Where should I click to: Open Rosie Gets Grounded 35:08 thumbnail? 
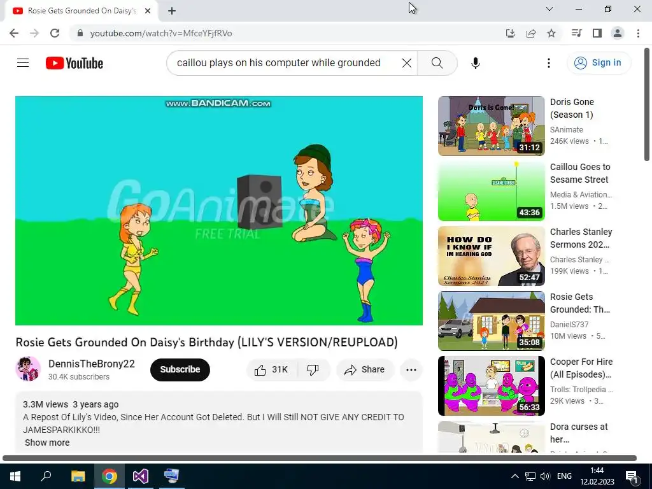[491, 321]
